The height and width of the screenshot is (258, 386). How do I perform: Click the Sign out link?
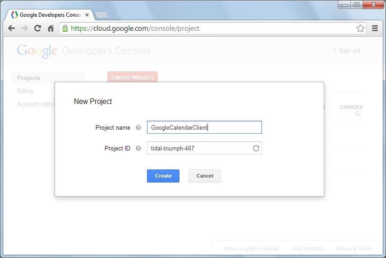(349, 50)
